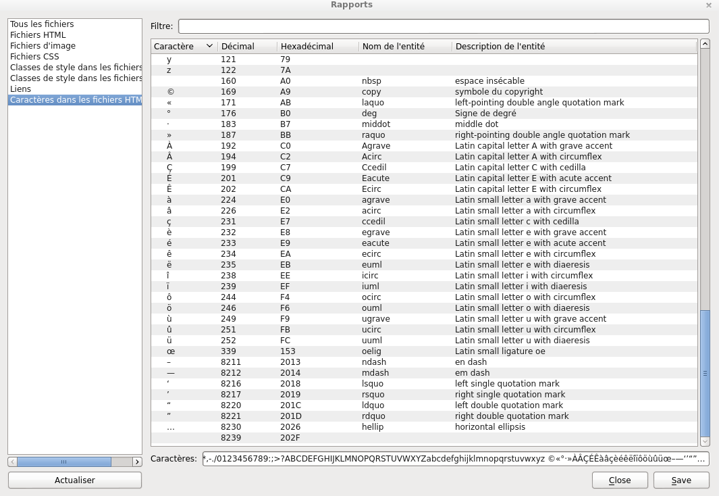The image size is (719, 496).
Task: Select the Liens report entry
Action: [20, 89]
